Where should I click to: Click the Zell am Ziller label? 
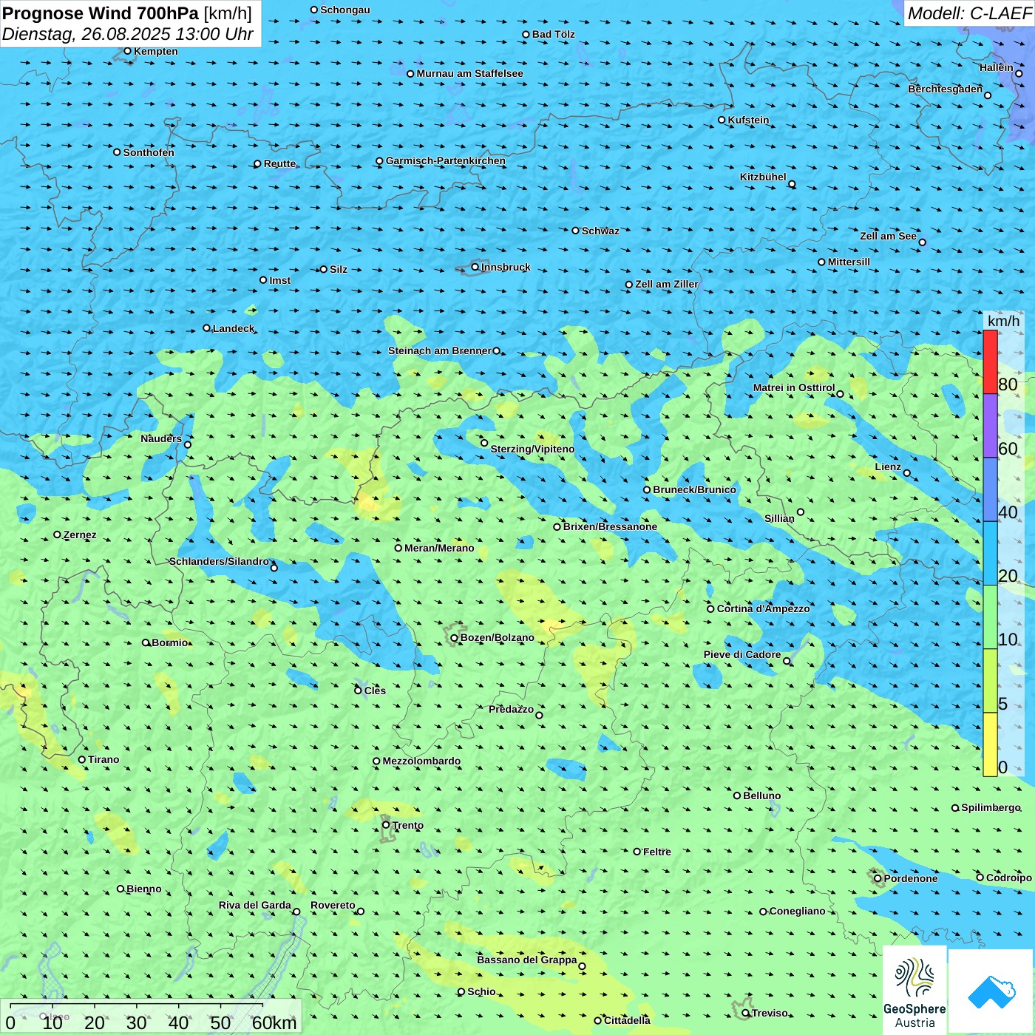(x=667, y=284)
